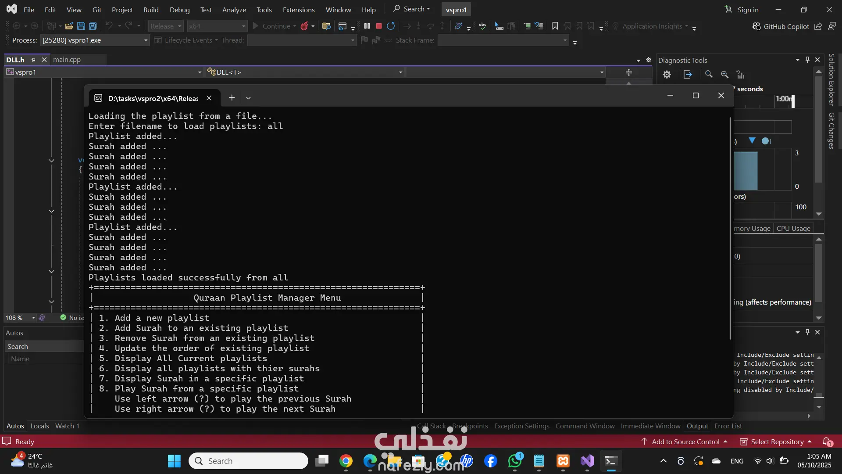Toggle pin on DLL.h tab

(x=33, y=60)
